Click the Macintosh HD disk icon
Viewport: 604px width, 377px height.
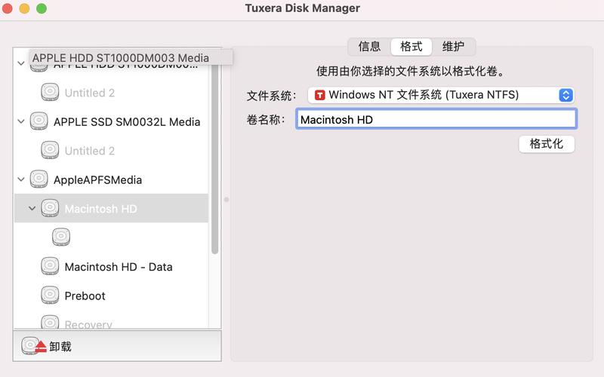(50, 208)
